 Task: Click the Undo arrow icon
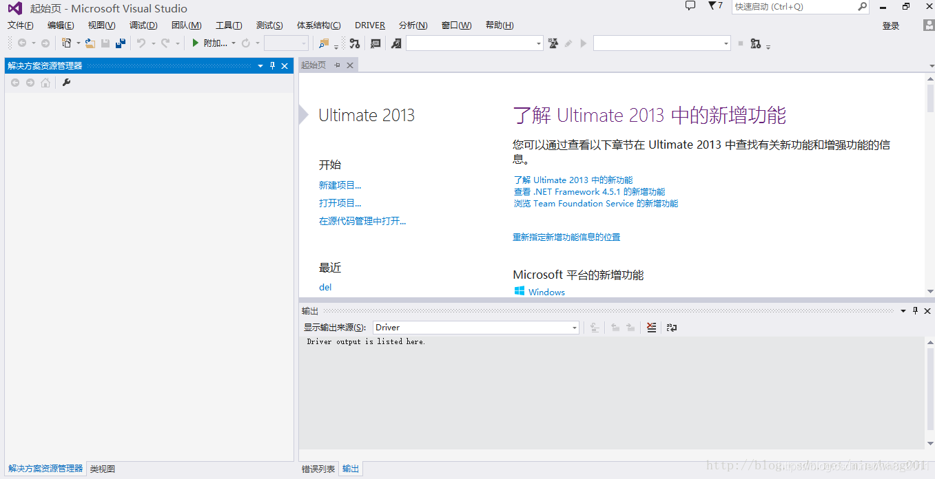click(x=141, y=43)
